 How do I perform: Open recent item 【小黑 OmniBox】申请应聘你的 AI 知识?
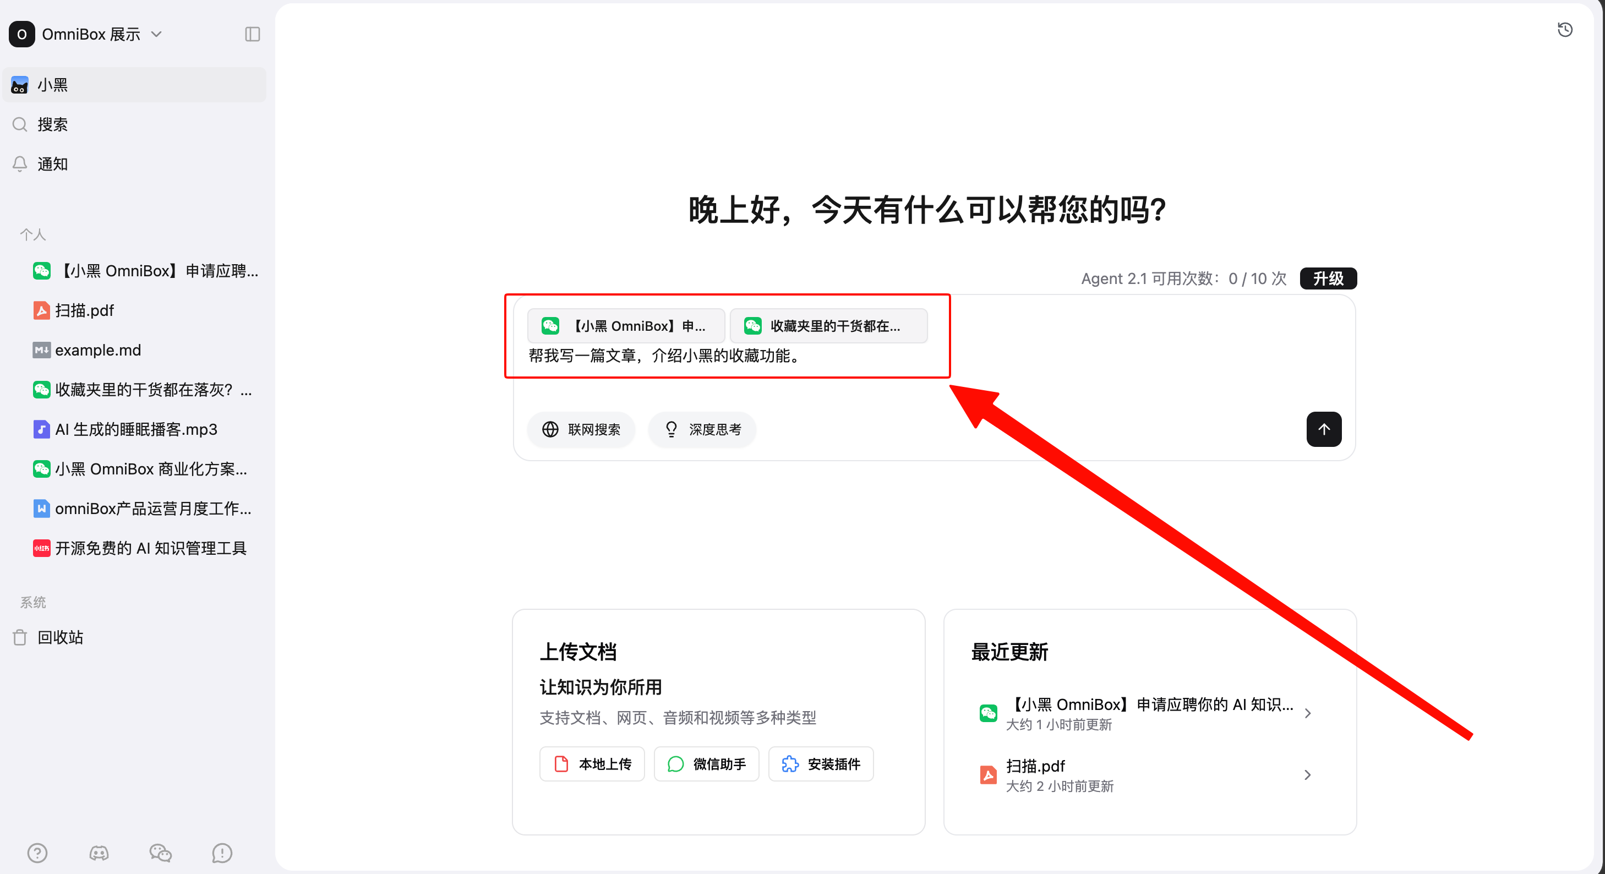coord(1150,713)
